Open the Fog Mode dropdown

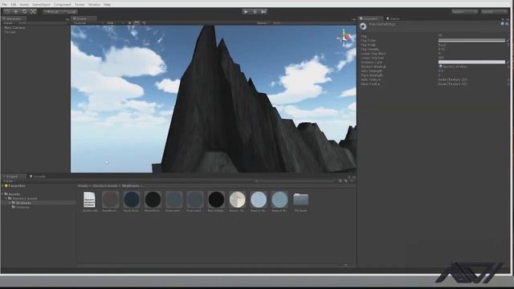[473, 45]
